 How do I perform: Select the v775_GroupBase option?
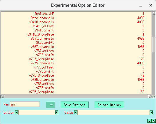coord(41,76)
